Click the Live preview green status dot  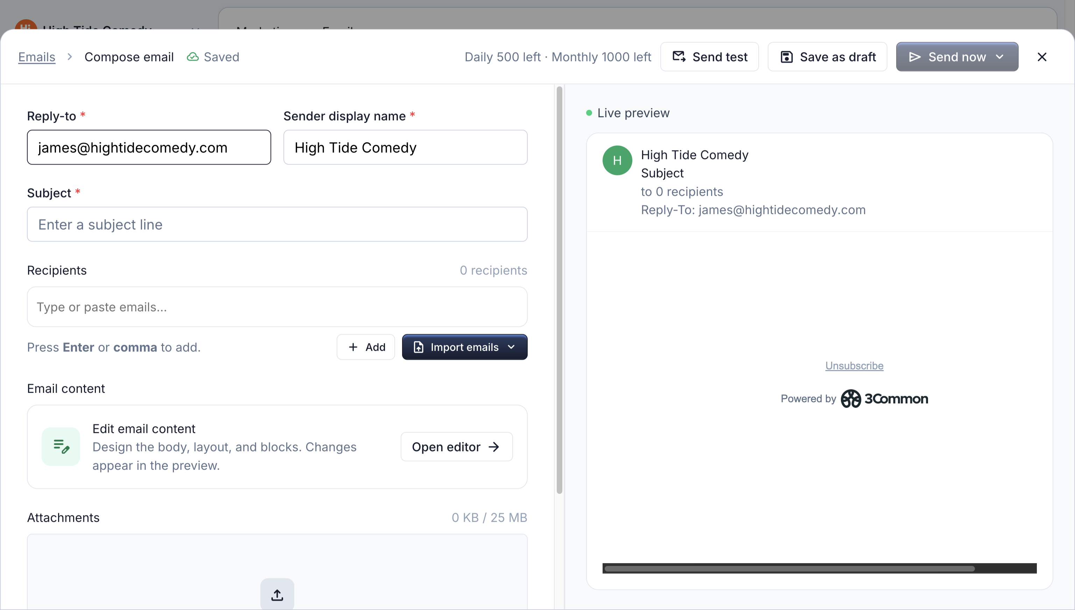click(589, 113)
